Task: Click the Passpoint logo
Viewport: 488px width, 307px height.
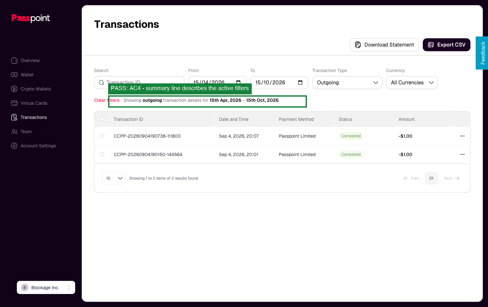Action: 31,18
